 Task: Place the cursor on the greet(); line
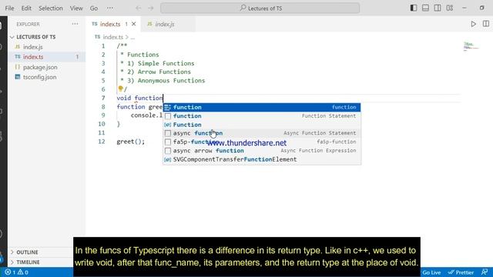pyautogui.click(x=131, y=142)
